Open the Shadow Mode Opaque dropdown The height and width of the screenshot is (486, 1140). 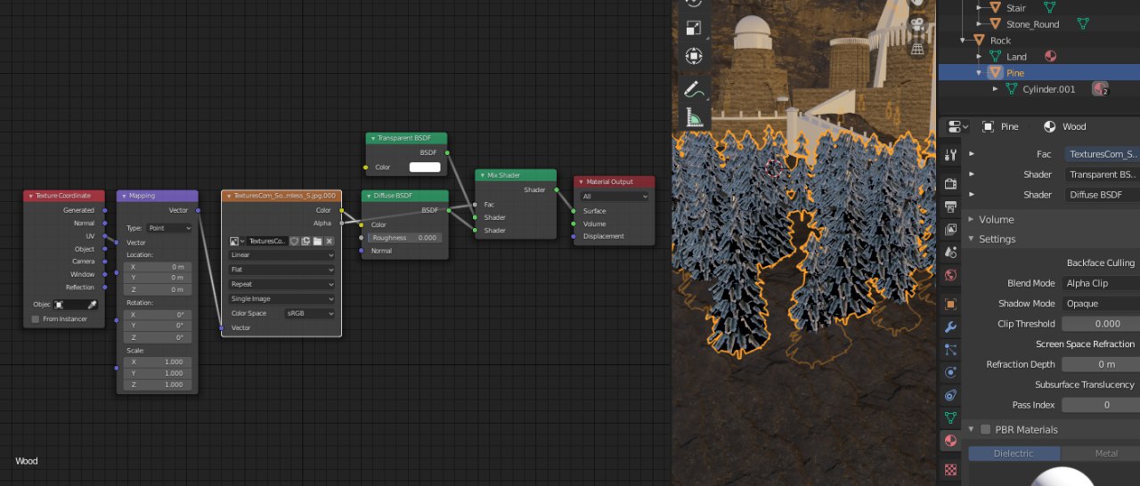click(1101, 304)
